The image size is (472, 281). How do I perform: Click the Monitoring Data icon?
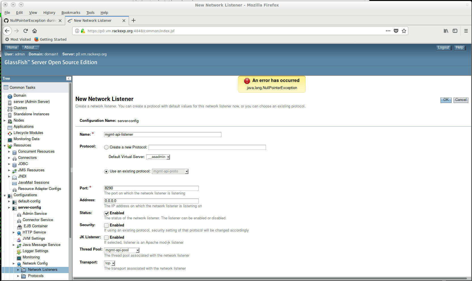pos(10,140)
